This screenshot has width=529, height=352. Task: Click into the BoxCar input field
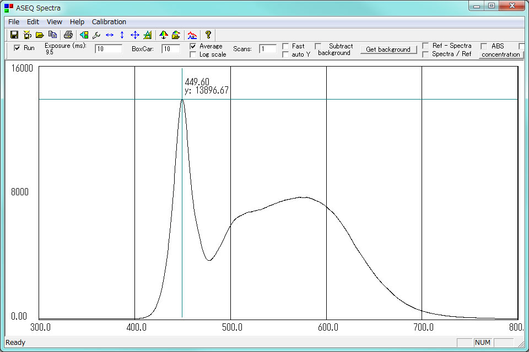(171, 49)
